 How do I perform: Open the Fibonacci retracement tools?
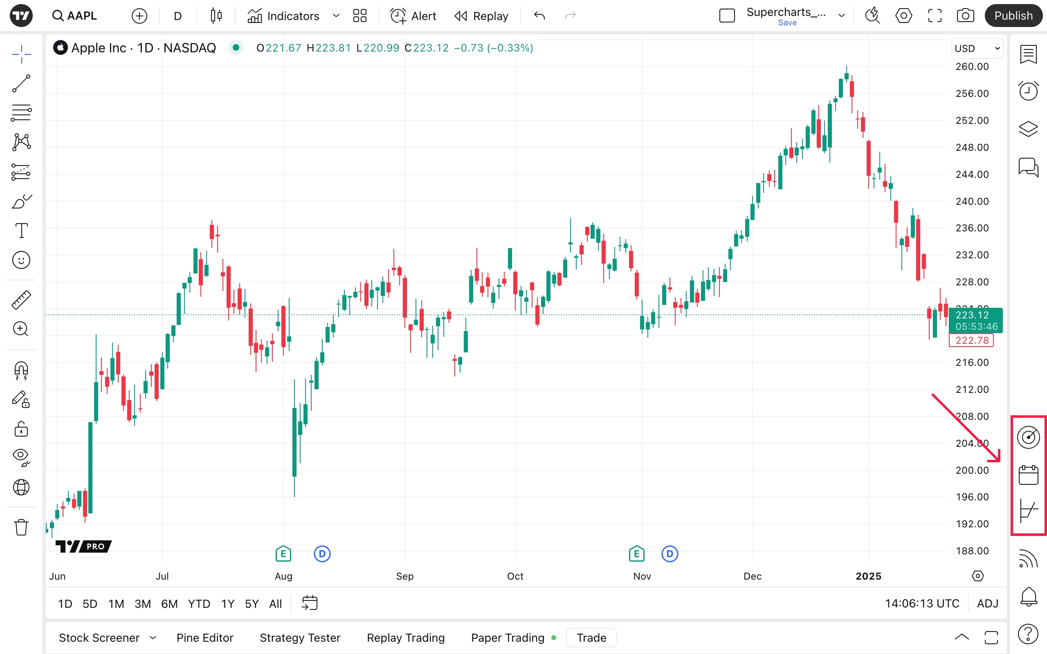(x=21, y=113)
